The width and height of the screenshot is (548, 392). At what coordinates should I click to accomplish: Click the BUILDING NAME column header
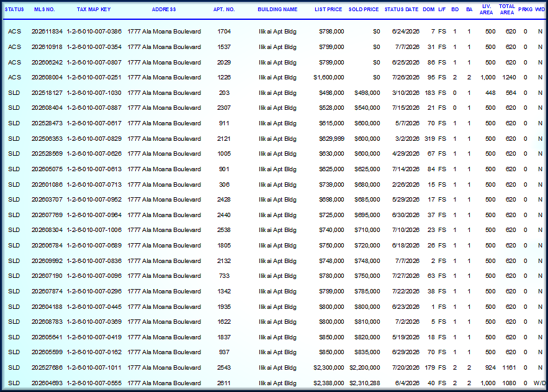(277, 9)
